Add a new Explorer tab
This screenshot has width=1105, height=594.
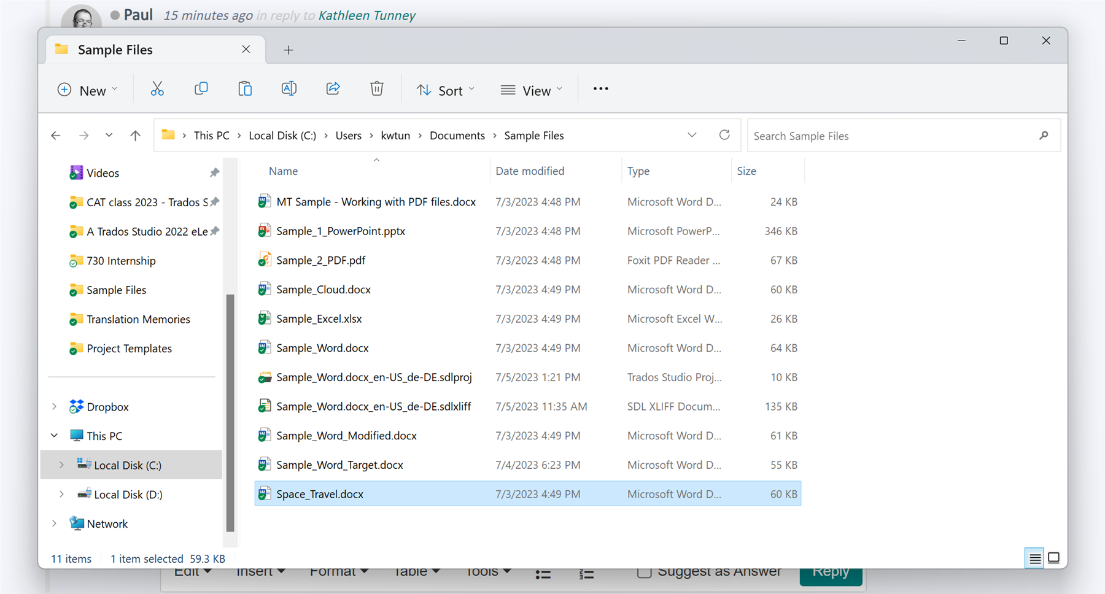288,50
